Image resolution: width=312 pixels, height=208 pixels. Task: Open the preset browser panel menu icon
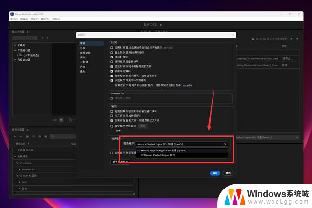28,130
